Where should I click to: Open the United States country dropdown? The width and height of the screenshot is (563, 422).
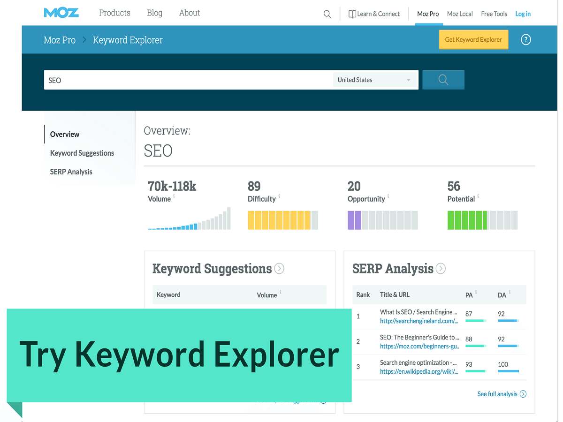[374, 80]
